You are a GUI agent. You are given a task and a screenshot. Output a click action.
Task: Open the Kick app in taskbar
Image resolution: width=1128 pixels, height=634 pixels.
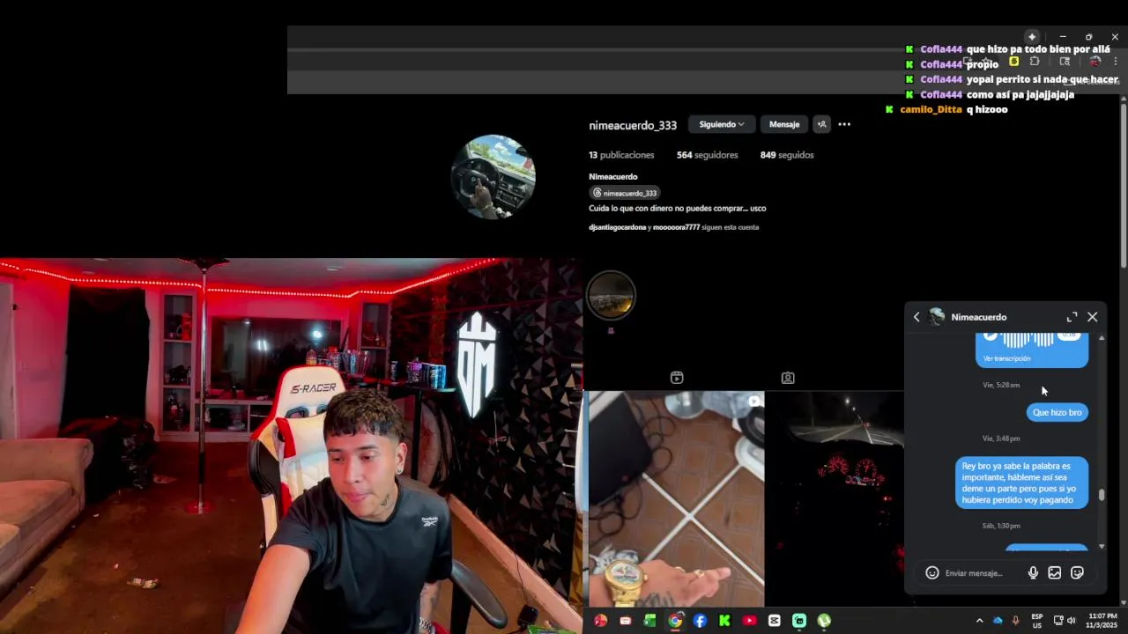point(724,621)
